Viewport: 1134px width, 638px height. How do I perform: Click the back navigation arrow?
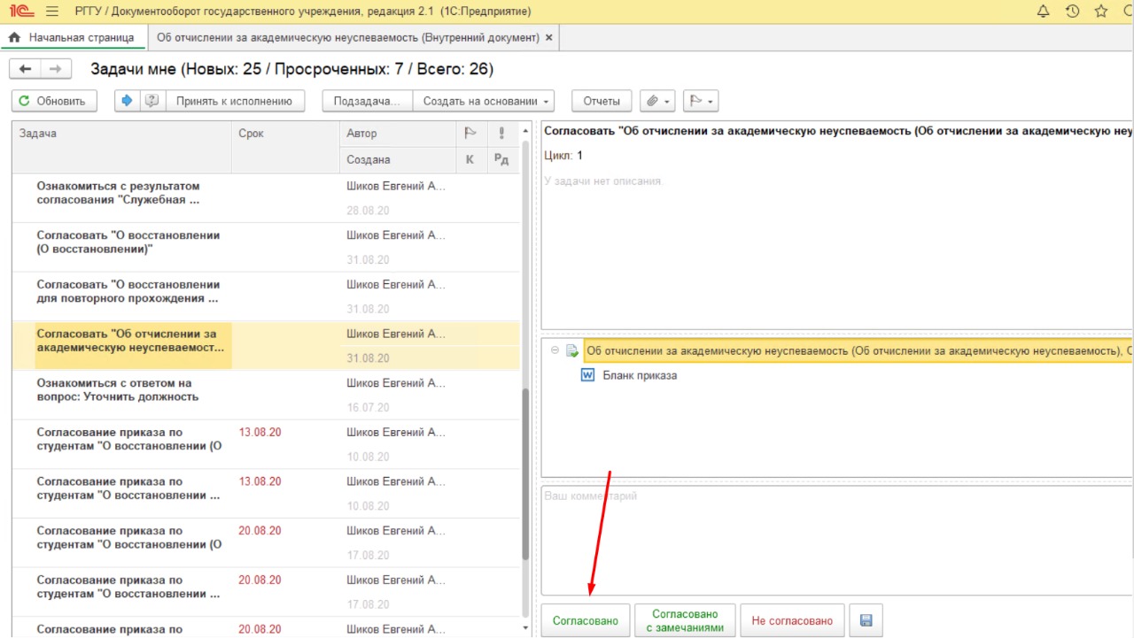click(x=25, y=69)
